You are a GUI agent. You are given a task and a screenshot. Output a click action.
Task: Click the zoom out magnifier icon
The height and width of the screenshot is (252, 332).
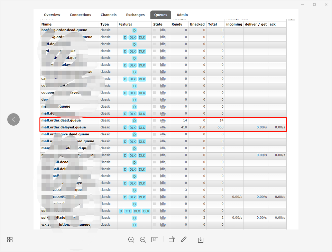coord(143,240)
